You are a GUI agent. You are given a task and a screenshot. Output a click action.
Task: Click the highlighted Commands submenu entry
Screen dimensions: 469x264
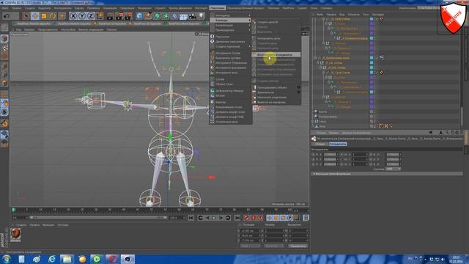click(x=230, y=20)
